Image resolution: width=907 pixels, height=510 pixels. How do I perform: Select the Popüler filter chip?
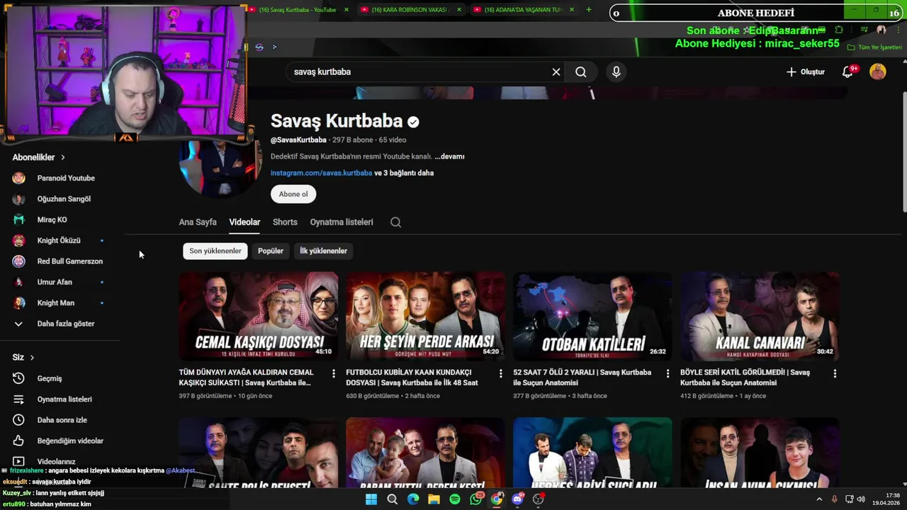pyautogui.click(x=271, y=251)
